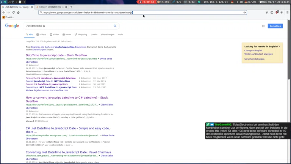Screen dimensions: 291x164
Task: Expand dropdown arrow next to datetime-to-javascript-date URL
Action: [x=99, y=58]
